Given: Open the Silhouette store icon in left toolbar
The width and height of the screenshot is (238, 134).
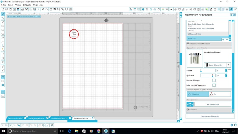Looking at the screenshot, I should [x=3, y=85].
